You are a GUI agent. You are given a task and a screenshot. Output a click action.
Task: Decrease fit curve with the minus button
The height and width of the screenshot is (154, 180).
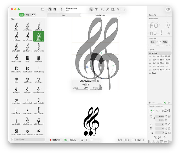pos(148,45)
